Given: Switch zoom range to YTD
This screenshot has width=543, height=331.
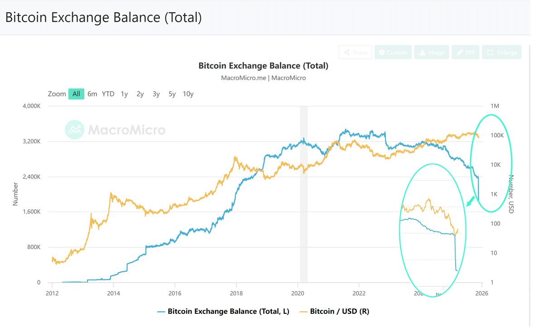Looking at the screenshot, I should pos(108,94).
